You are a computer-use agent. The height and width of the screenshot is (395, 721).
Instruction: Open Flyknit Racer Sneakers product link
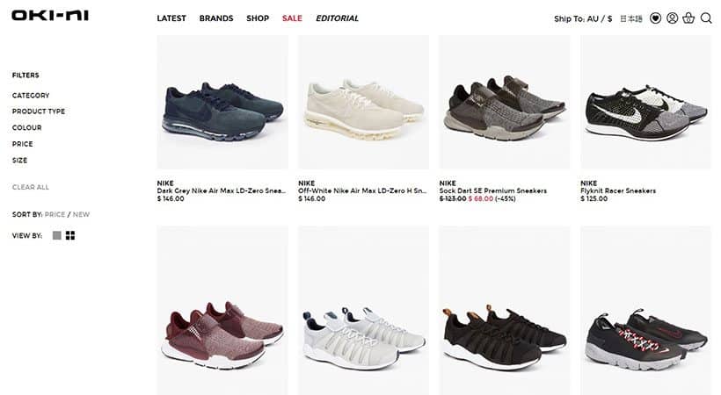618,190
